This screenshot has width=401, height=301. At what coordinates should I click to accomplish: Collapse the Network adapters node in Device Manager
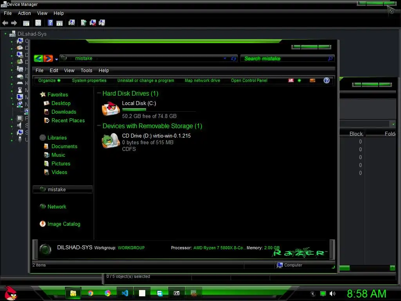[13, 104]
